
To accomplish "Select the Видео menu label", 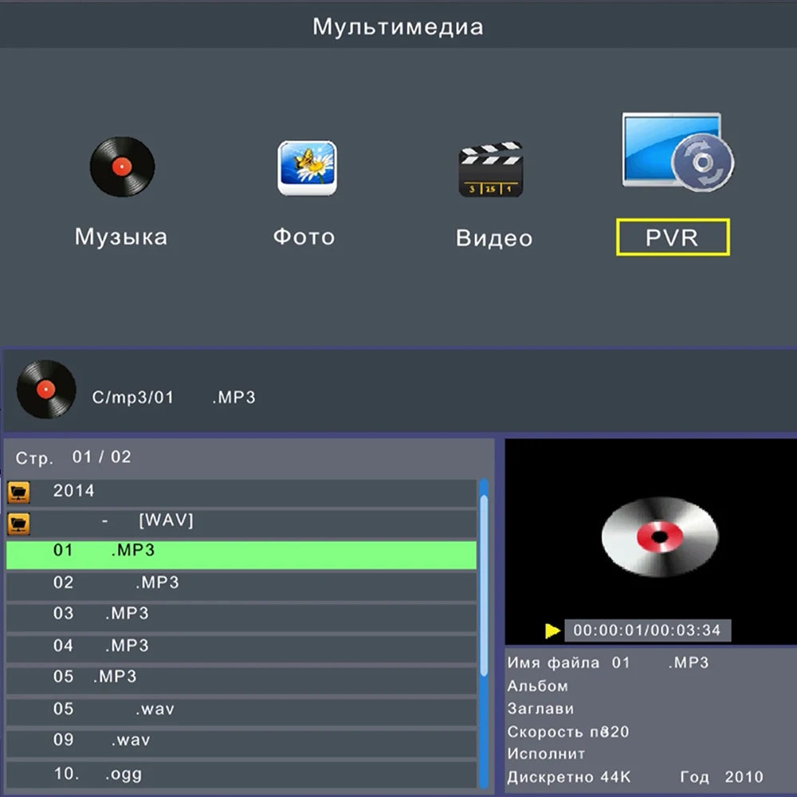I will click(x=494, y=238).
